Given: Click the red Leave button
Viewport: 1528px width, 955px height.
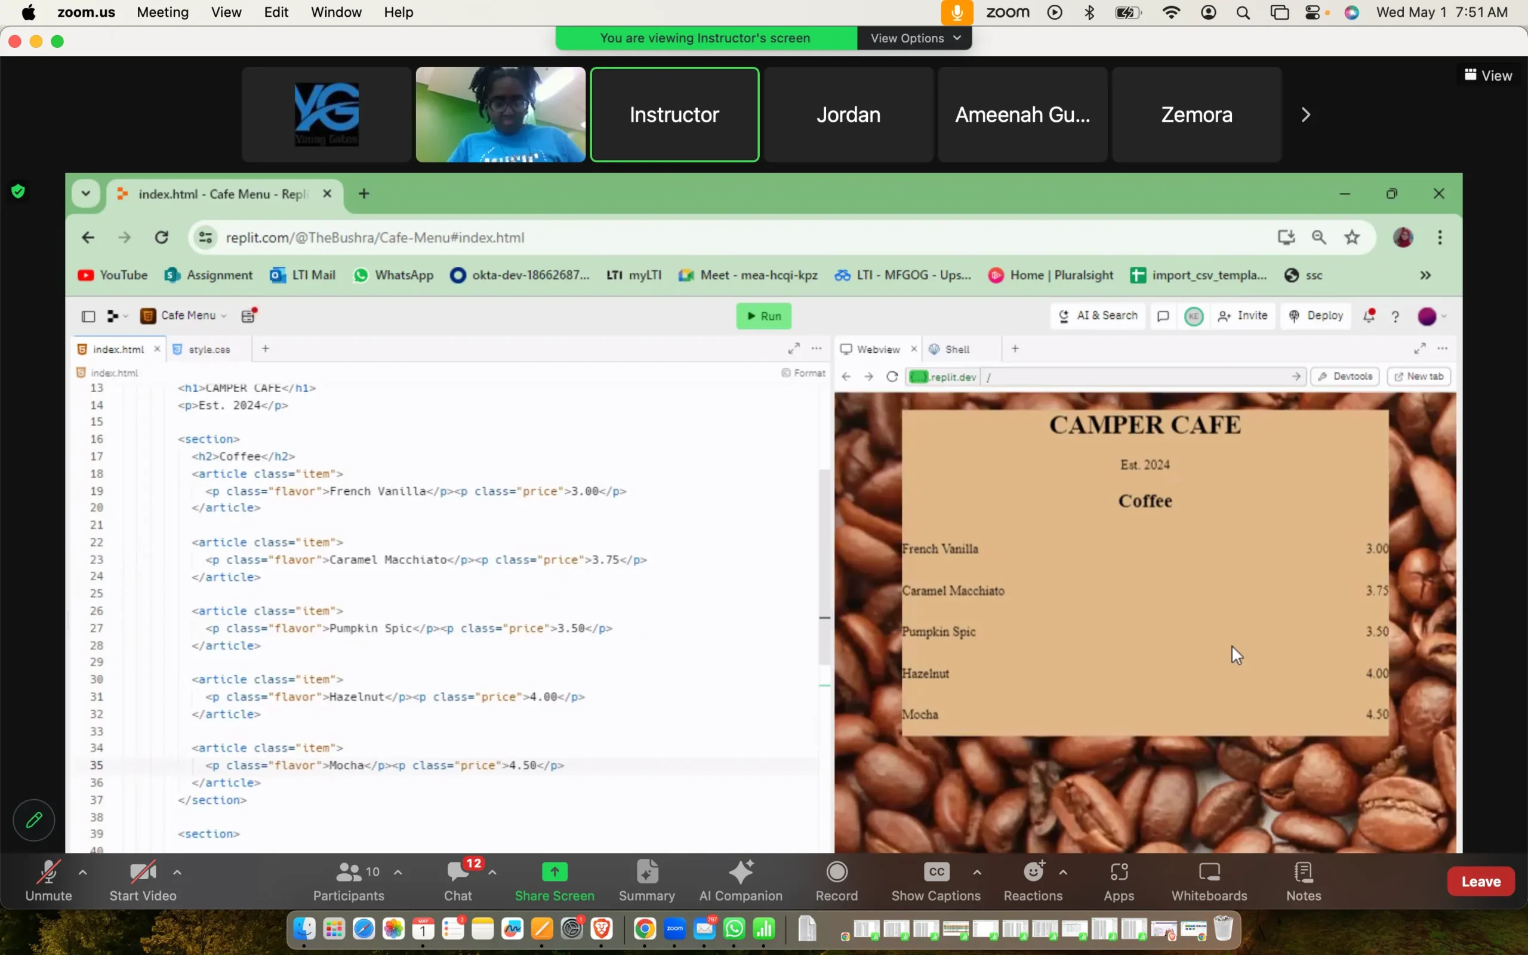Looking at the screenshot, I should pos(1480,881).
